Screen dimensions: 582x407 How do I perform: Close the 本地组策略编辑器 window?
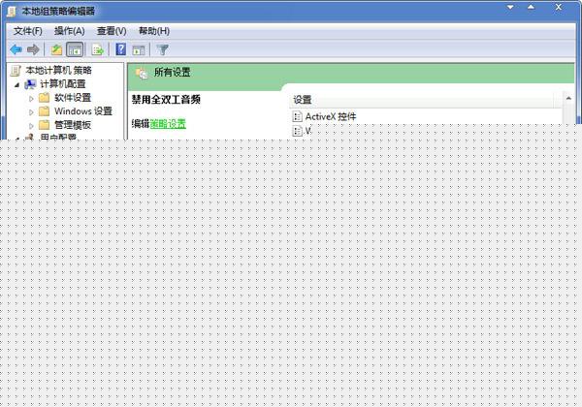click(559, 8)
